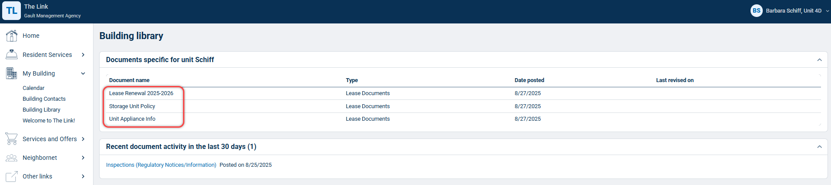Click 8/27/2025 date in Lease Renewal row
This screenshot has height=185, width=831.
point(527,93)
